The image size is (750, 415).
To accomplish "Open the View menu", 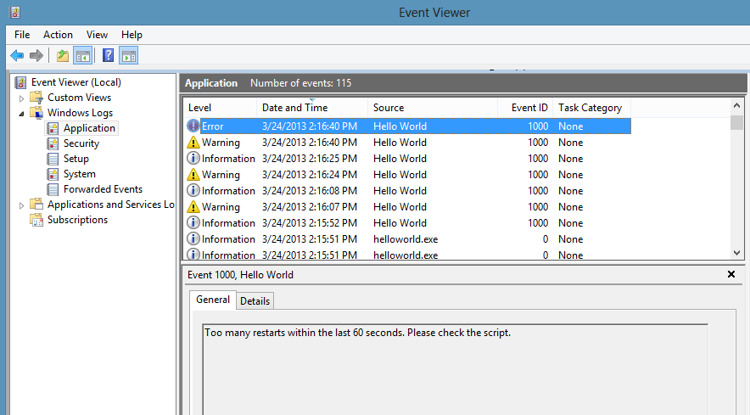I will coord(97,35).
